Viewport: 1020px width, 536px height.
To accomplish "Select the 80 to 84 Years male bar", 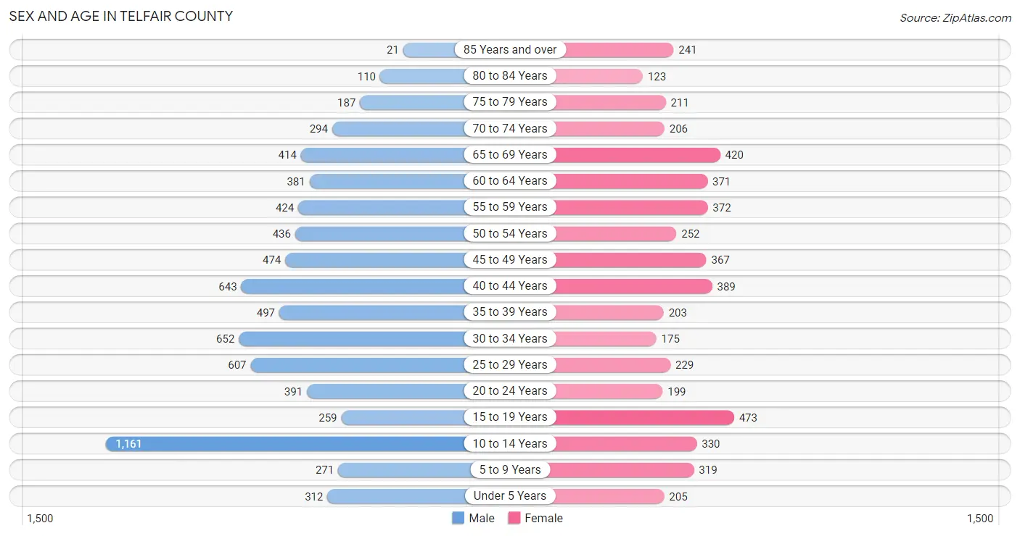I will pos(423,75).
